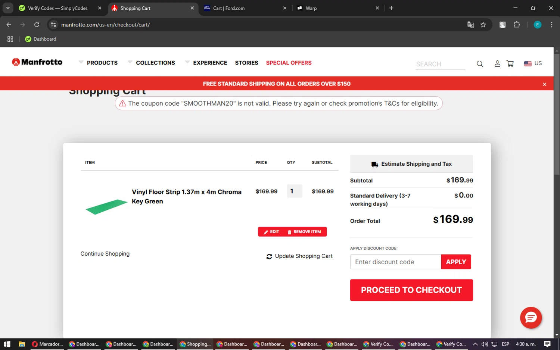Open the STORIES menu item

[x=246, y=63]
